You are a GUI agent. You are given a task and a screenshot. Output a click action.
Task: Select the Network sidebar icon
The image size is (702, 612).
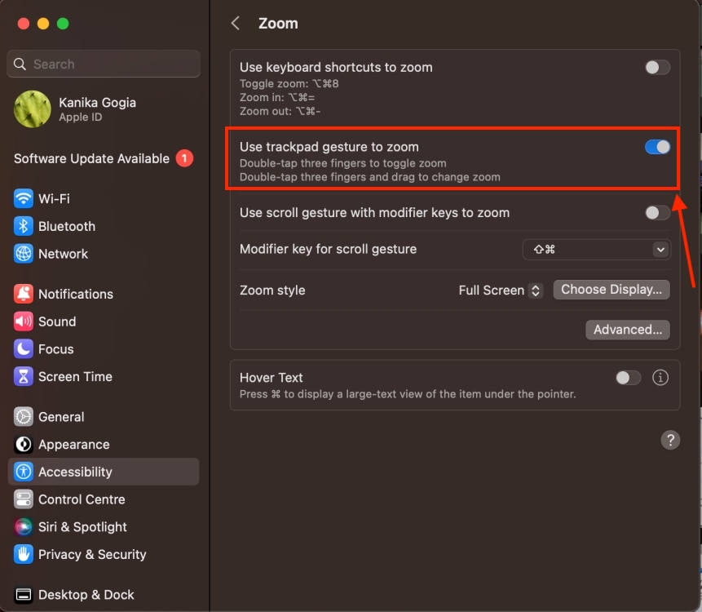63,254
